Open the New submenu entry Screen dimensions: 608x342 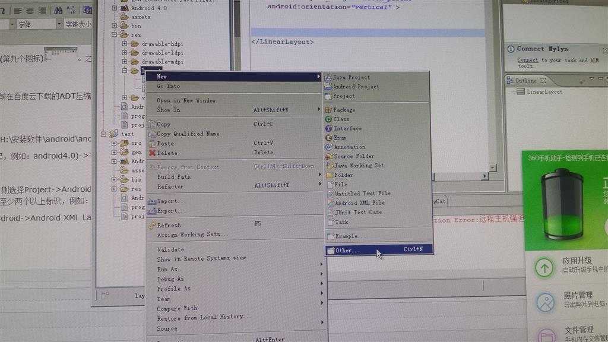pos(235,77)
